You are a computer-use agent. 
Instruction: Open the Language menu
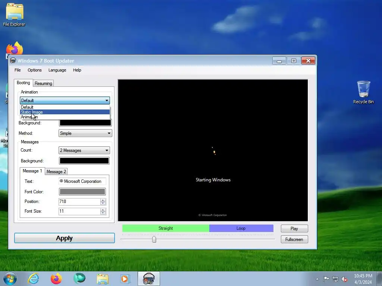pyautogui.click(x=57, y=70)
